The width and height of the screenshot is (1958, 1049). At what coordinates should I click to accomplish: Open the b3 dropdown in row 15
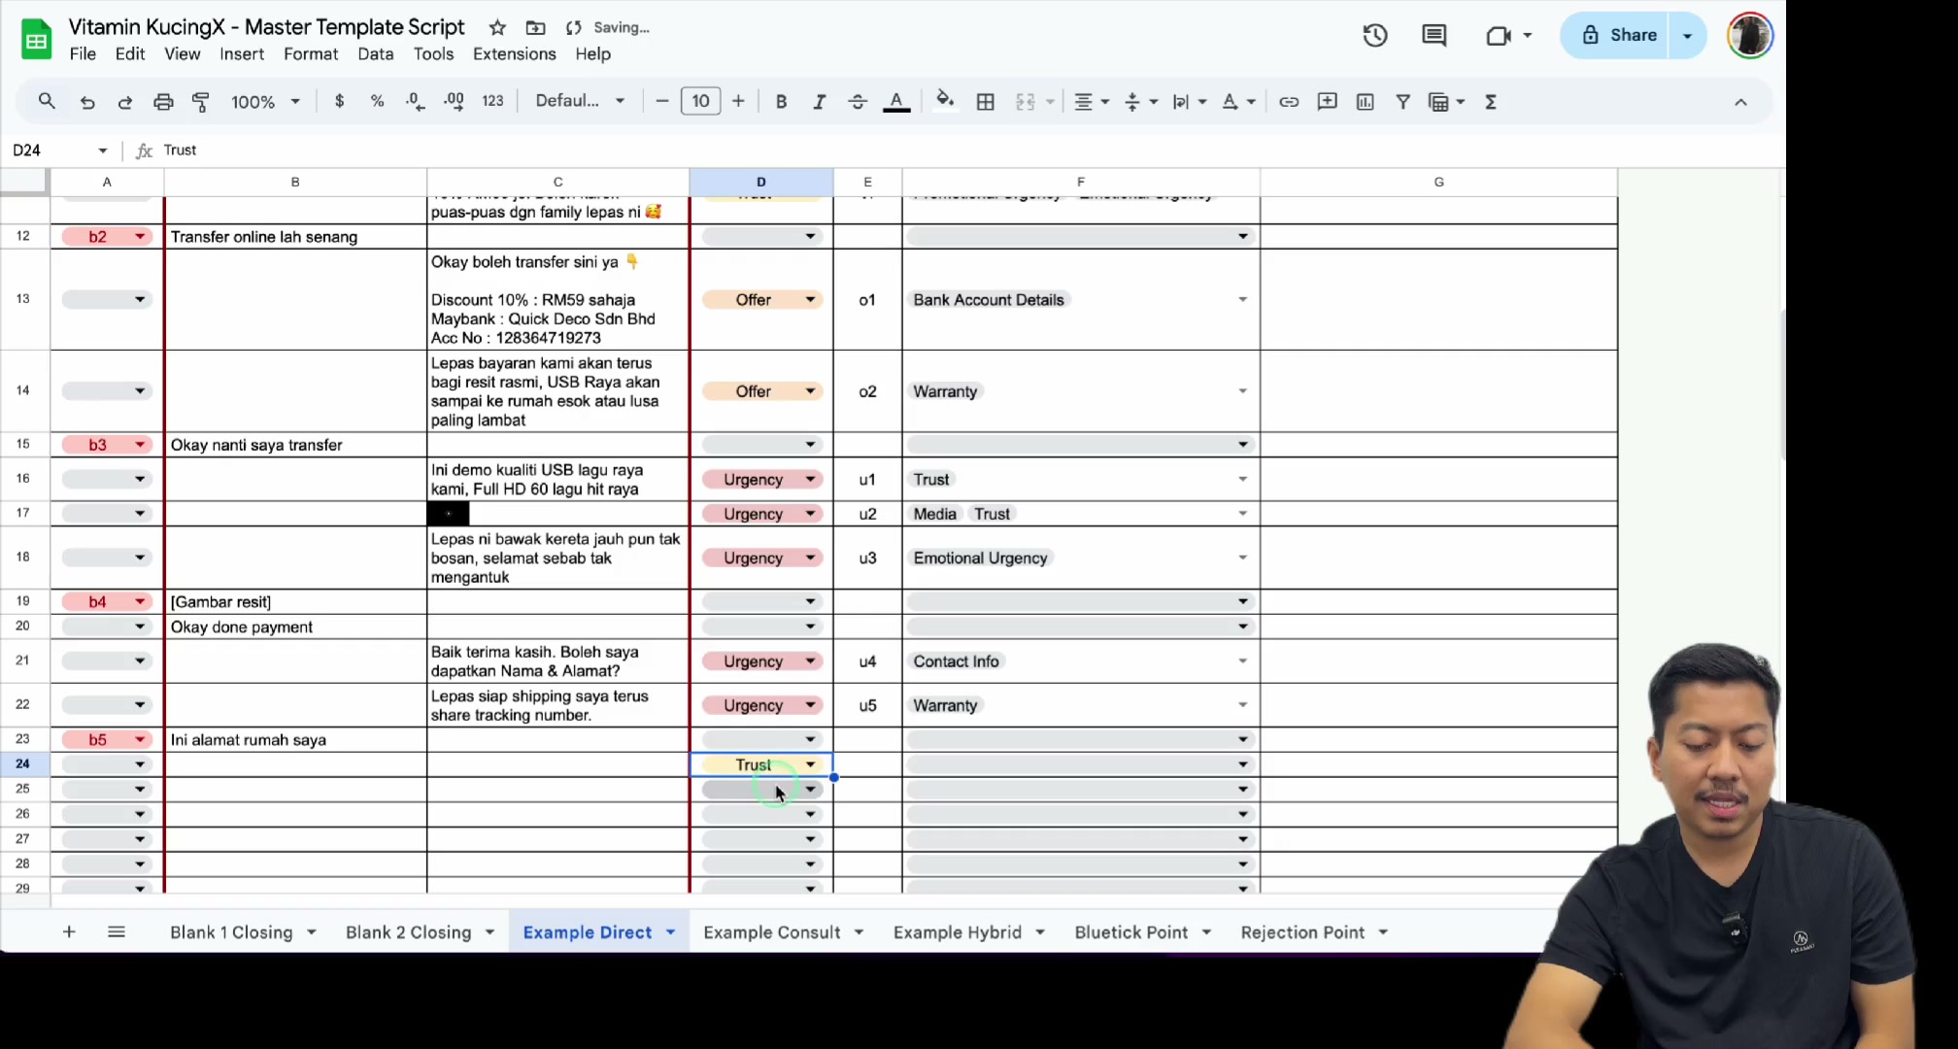[107, 444]
